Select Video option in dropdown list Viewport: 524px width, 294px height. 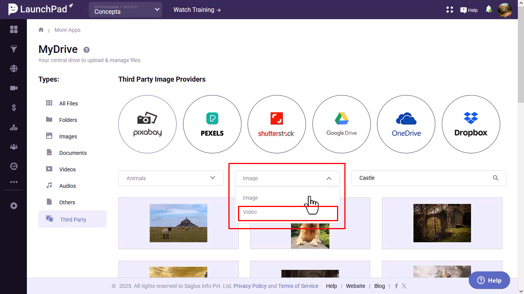pyautogui.click(x=287, y=212)
